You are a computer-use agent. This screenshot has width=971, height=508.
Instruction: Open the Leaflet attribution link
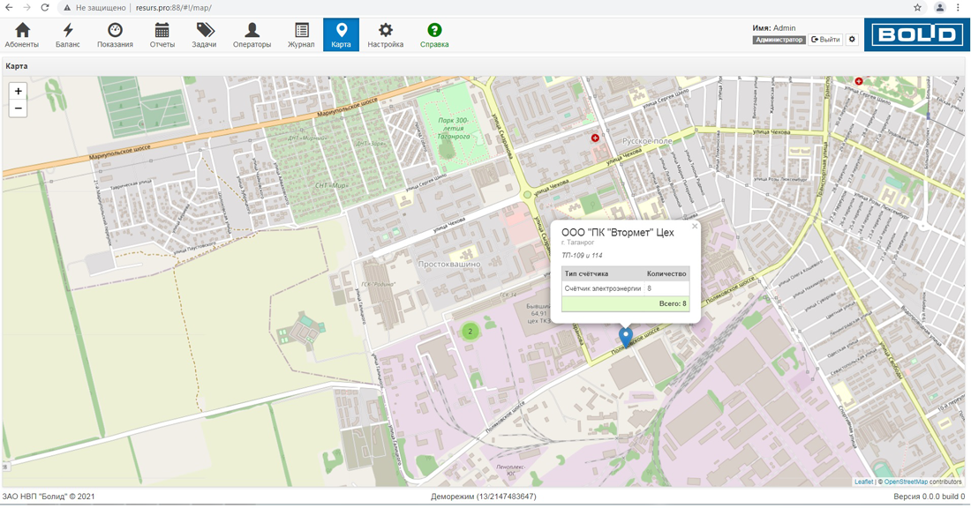[x=863, y=482]
